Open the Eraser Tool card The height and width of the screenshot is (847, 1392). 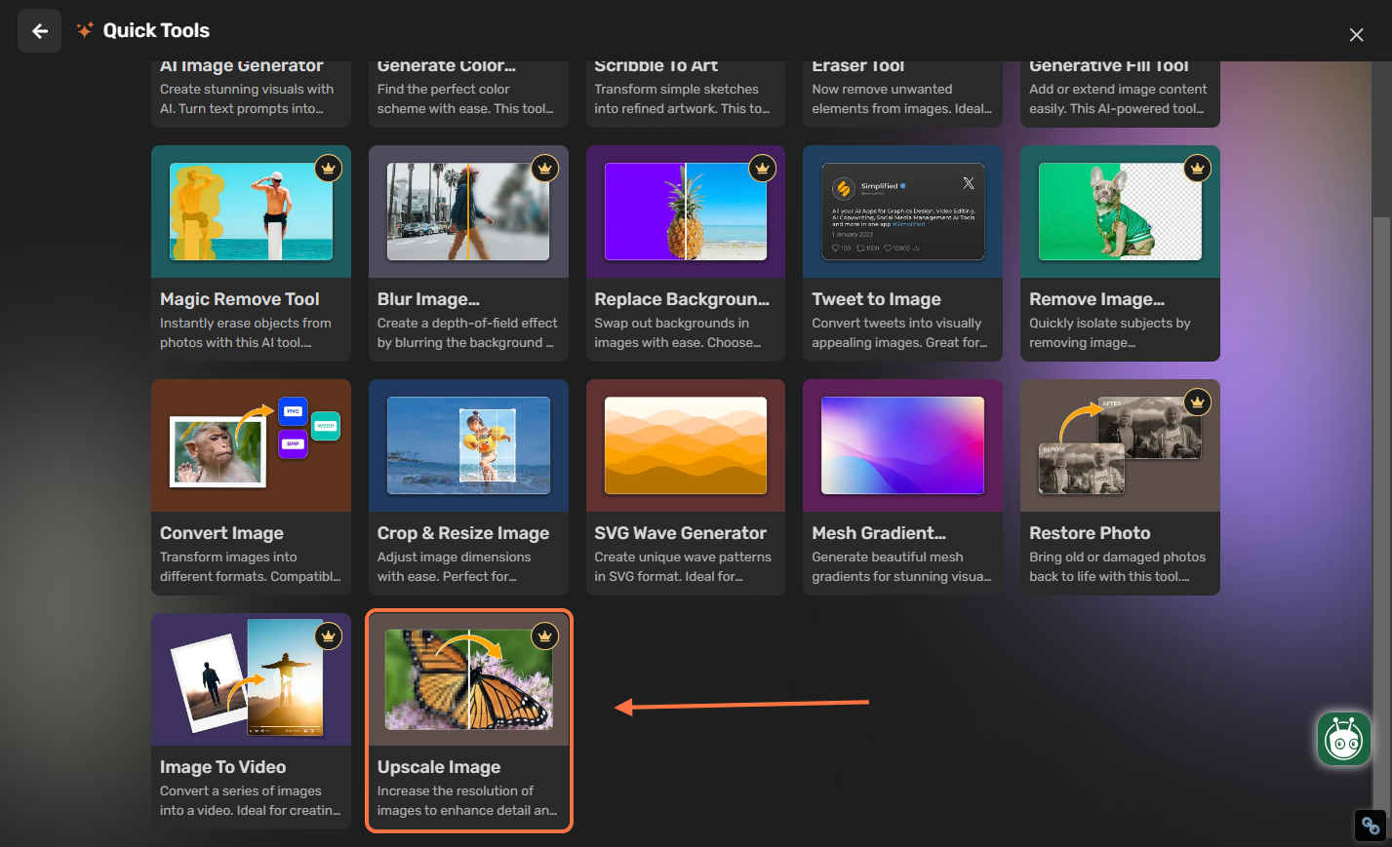coord(902,94)
